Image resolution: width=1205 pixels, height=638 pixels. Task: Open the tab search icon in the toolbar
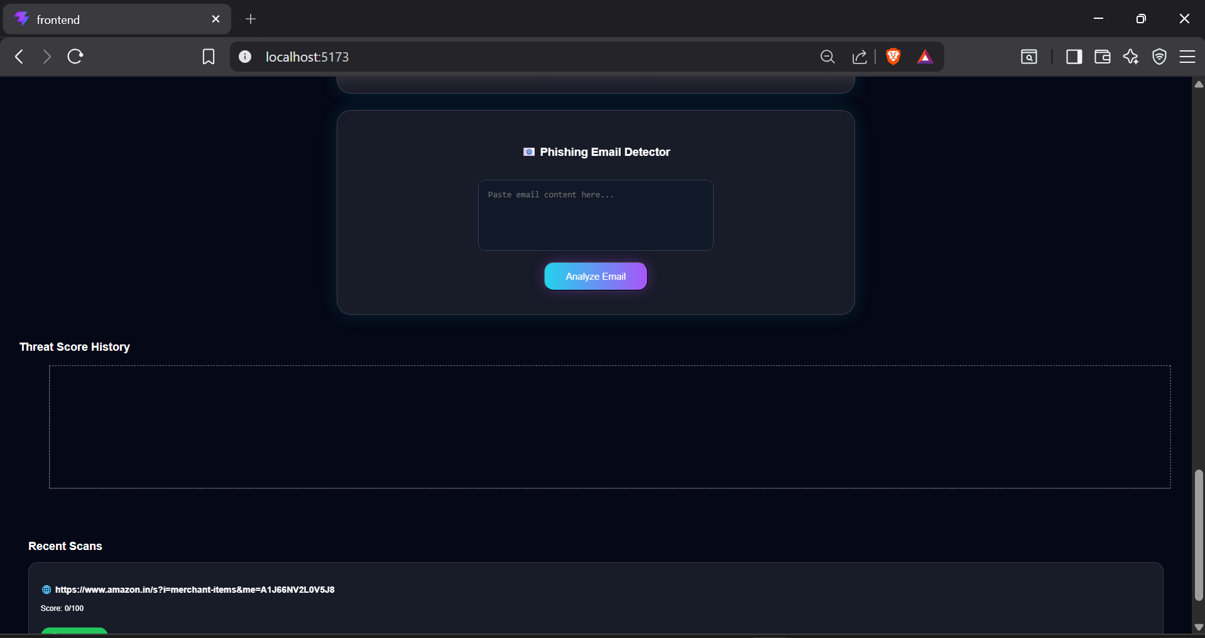coord(1029,57)
